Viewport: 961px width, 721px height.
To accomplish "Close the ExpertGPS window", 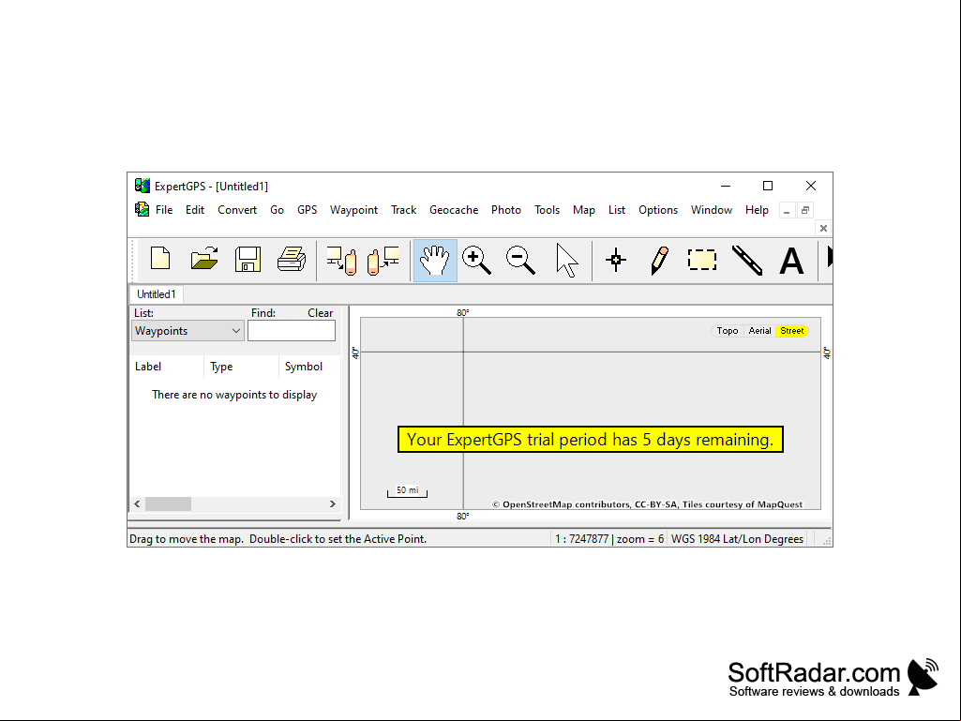I will click(811, 186).
